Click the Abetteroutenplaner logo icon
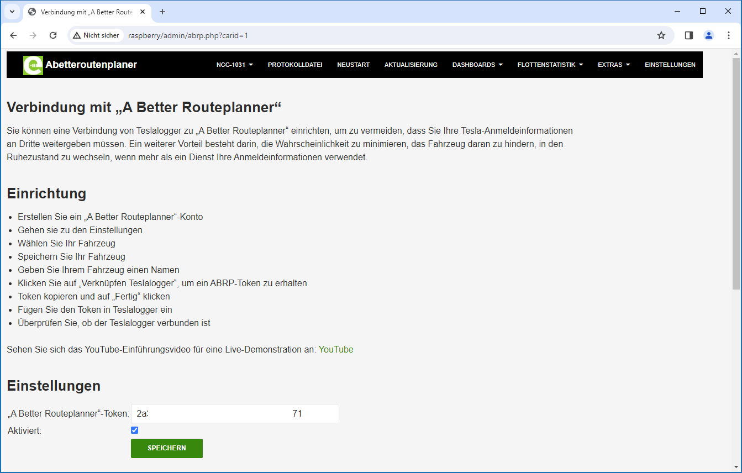The height and width of the screenshot is (473, 742). tap(33, 65)
